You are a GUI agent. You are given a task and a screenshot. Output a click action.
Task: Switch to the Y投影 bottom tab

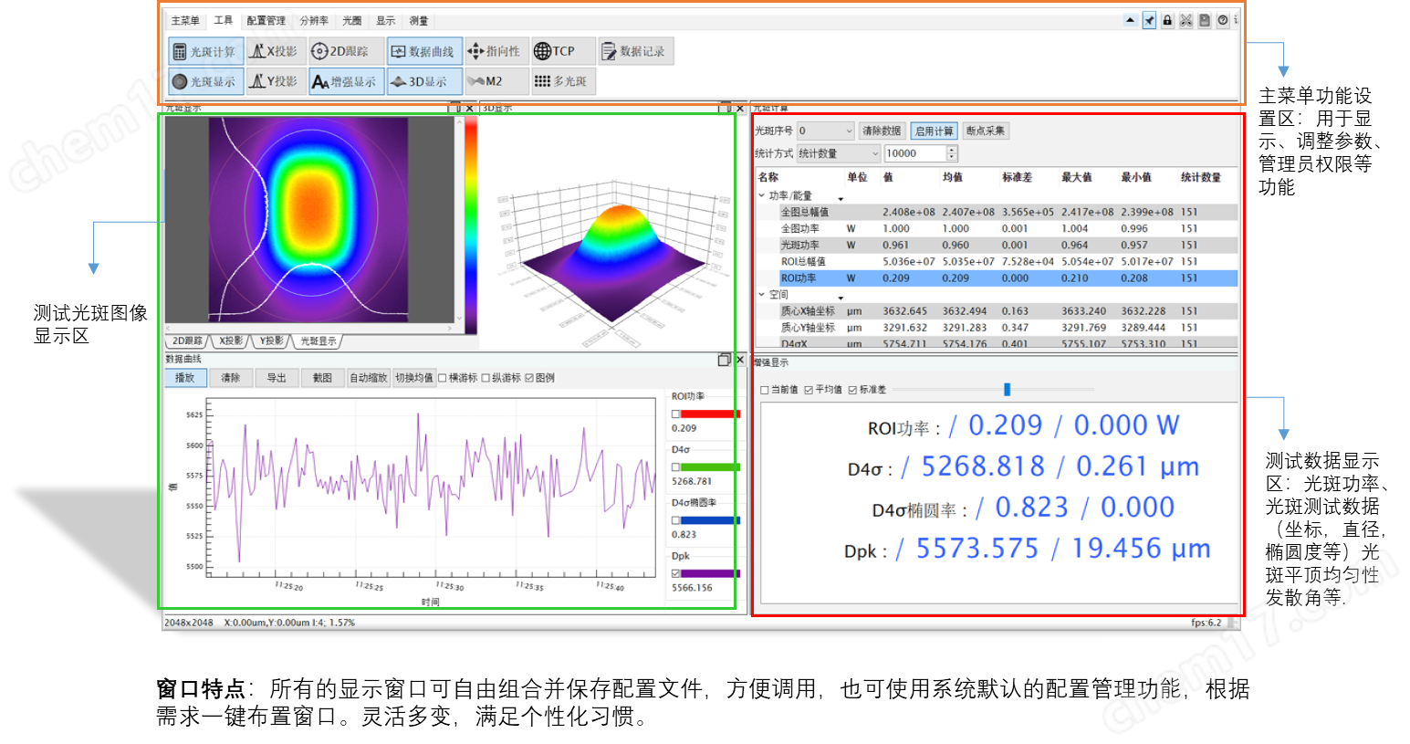click(271, 341)
